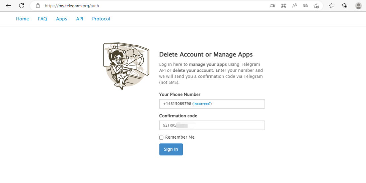366x183 pixels.
Task: Select the address bar URL
Action: coord(72,6)
